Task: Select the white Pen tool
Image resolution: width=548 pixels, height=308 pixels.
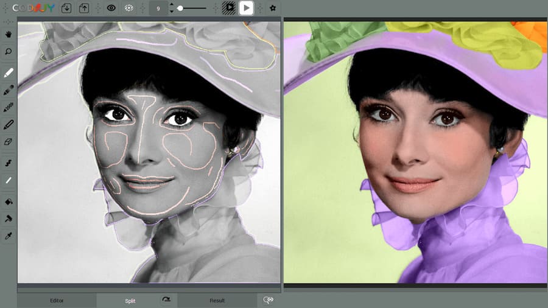Action: coord(9,73)
